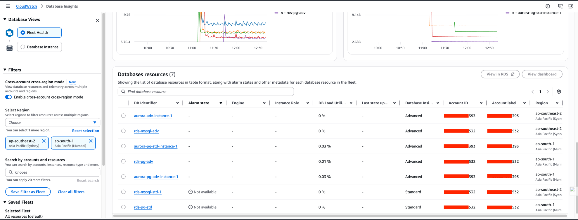Click the Fleet Health hexagon icon
Image resolution: width=578 pixels, height=220 pixels.
pos(10,33)
